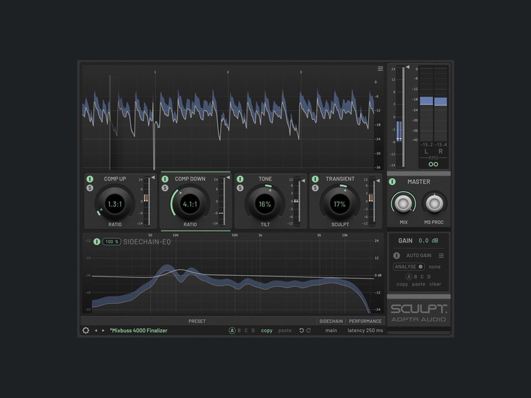Enable Auto Gain power button

(x=397, y=255)
